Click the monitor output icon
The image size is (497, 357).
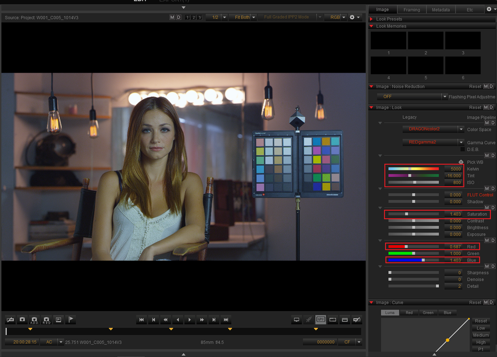click(x=296, y=320)
